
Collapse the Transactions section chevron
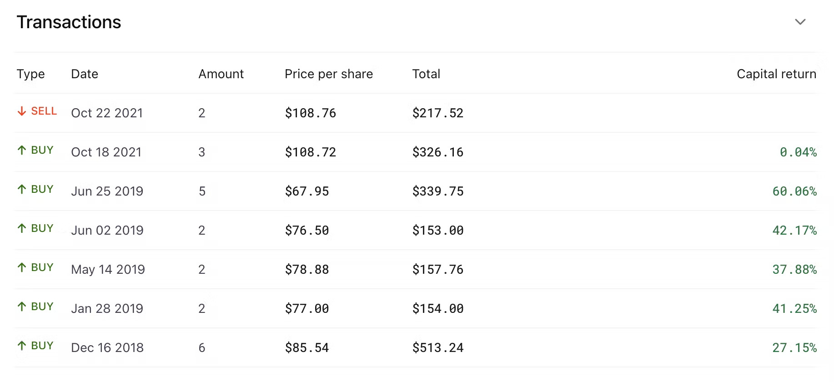point(800,22)
